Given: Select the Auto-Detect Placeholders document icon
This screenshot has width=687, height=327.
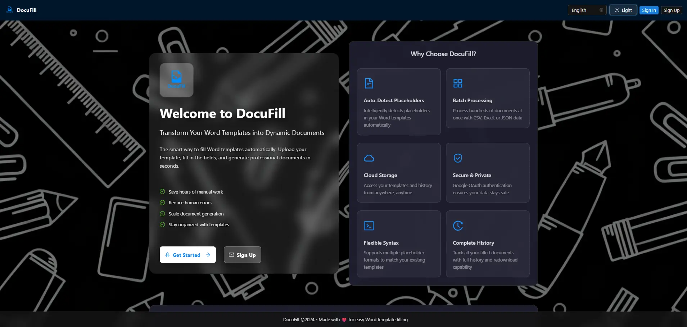Looking at the screenshot, I should 369,83.
